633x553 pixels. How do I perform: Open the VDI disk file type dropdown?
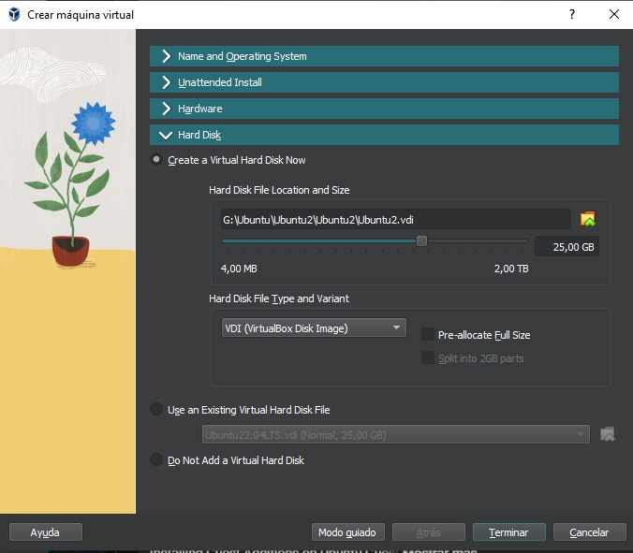coord(314,328)
